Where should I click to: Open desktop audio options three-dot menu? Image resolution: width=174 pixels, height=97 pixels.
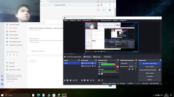(x=99, y=65)
